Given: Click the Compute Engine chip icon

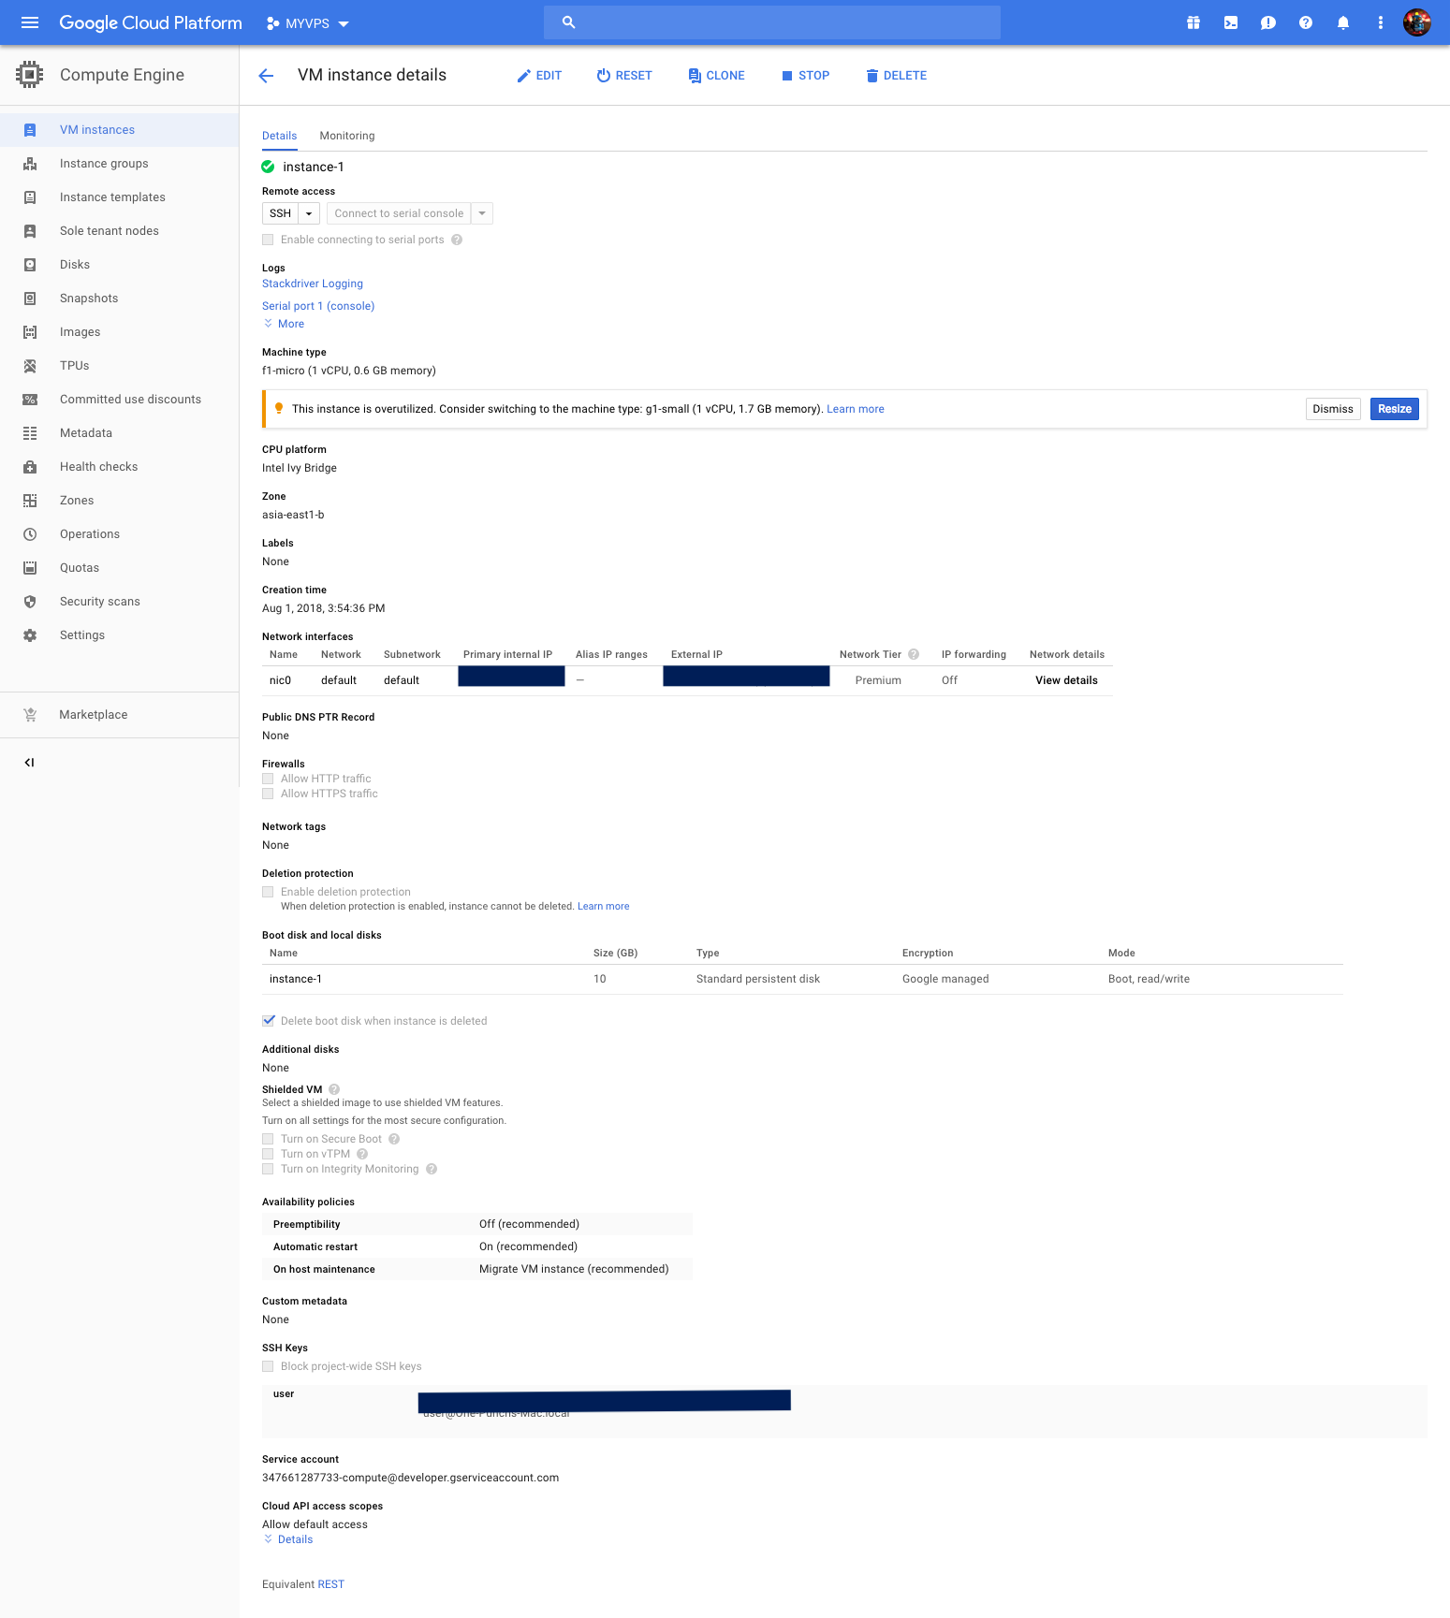Looking at the screenshot, I should (30, 75).
